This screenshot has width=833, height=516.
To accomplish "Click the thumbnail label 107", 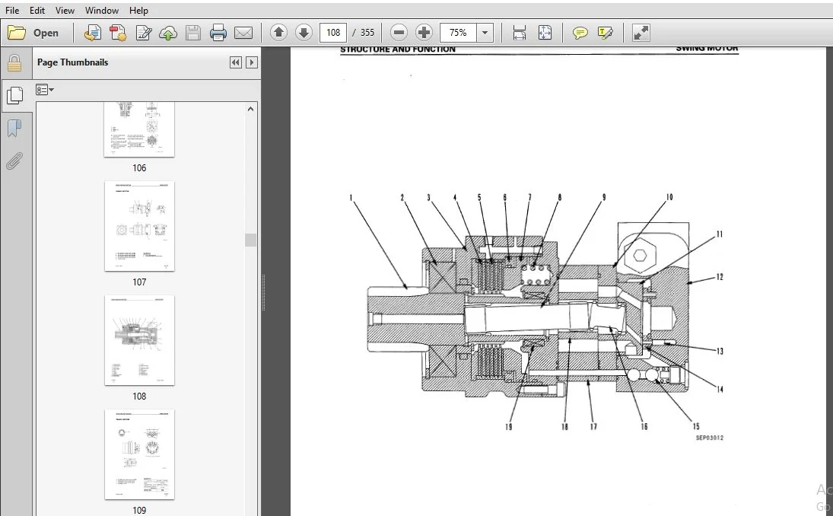I will (139, 282).
